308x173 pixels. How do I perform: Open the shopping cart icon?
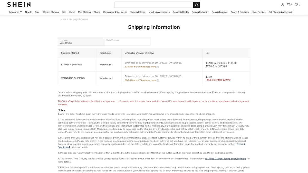click(x=288, y=4)
